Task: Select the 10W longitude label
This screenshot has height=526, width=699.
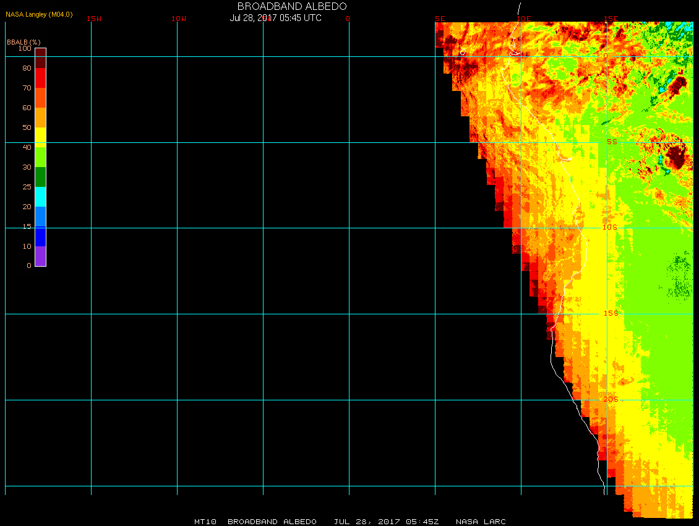Action: tap(179, 19)
